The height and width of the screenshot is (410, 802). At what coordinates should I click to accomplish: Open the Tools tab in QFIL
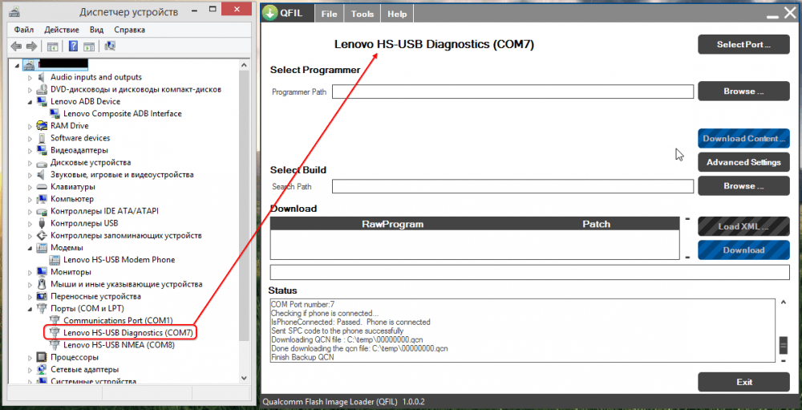click(x=362, y=14)
